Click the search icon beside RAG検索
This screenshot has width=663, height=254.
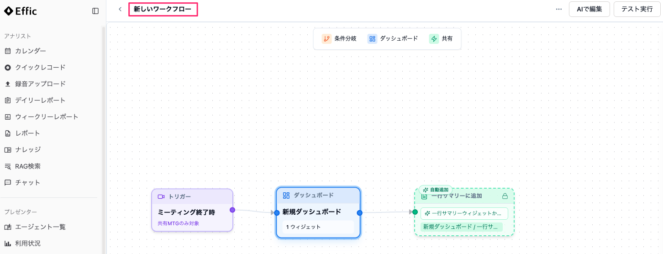click(8, 166)
